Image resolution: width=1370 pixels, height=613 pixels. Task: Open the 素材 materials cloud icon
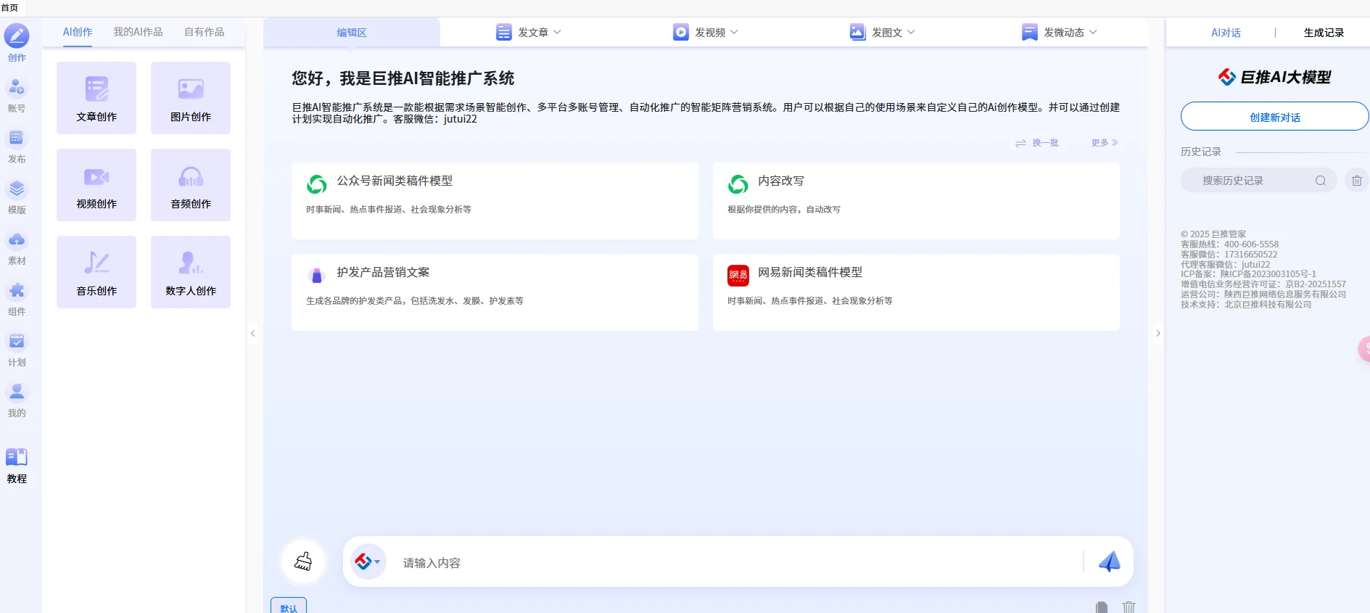pos(17,240)
